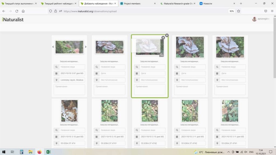
Task: Select the fifth card's white fungus thumbnail
Action: [230, 47]
